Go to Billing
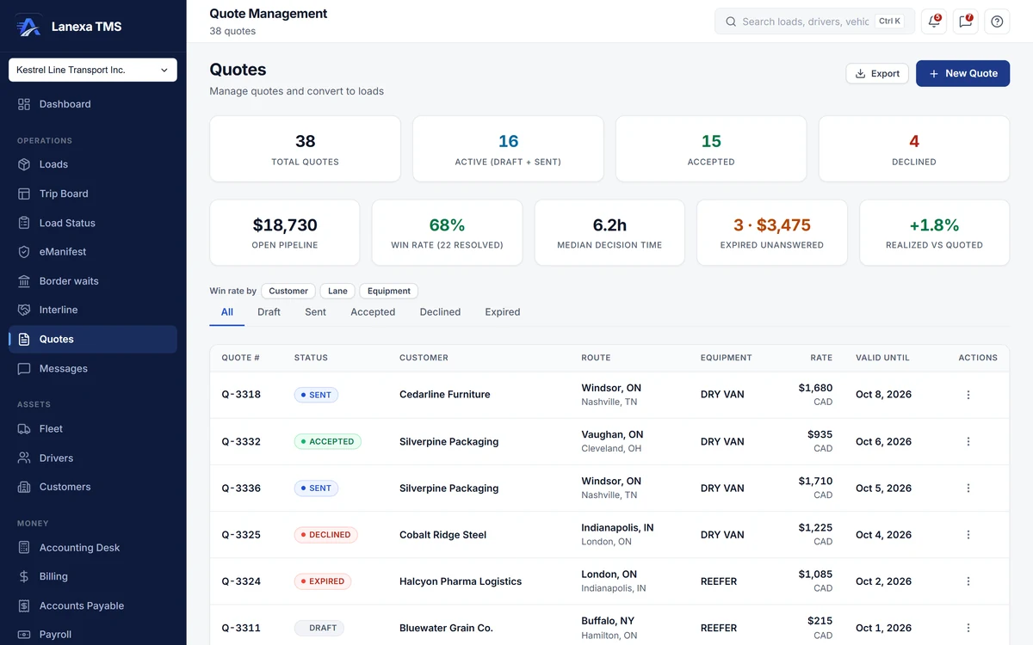 point(93,576)
